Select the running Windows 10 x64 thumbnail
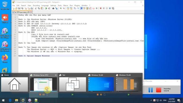 101,84
